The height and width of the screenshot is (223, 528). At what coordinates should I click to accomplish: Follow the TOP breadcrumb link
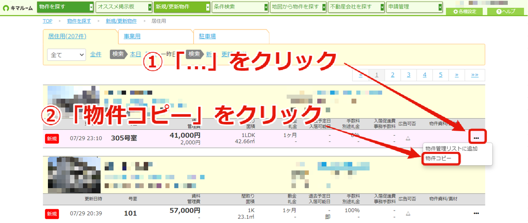coord(48,21)
